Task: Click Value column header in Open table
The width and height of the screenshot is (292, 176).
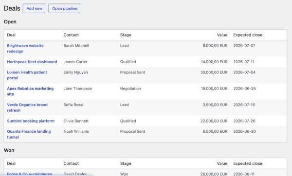Action: coord(222,35)
